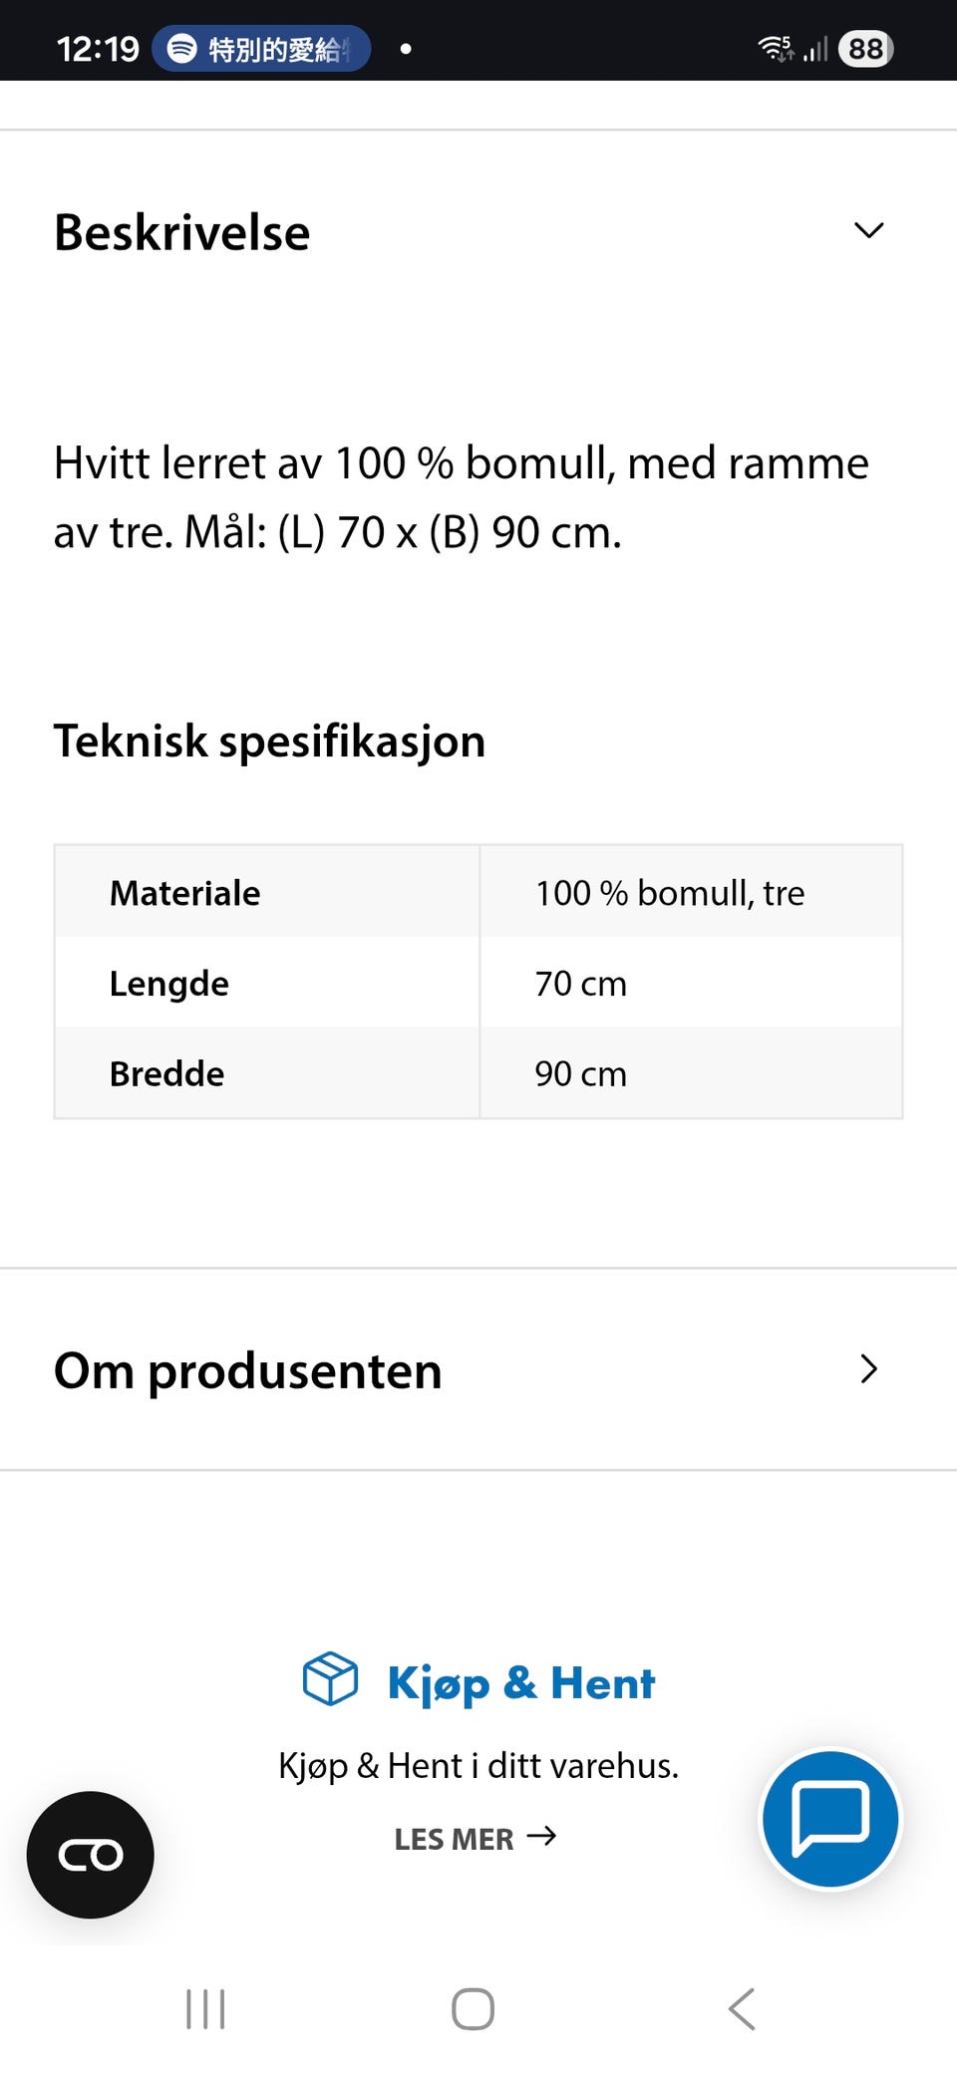The height and width of the screenshot is (2073, 957).
Task: Open the Om produsenten section title
Action: click(x=248, y=1370)
